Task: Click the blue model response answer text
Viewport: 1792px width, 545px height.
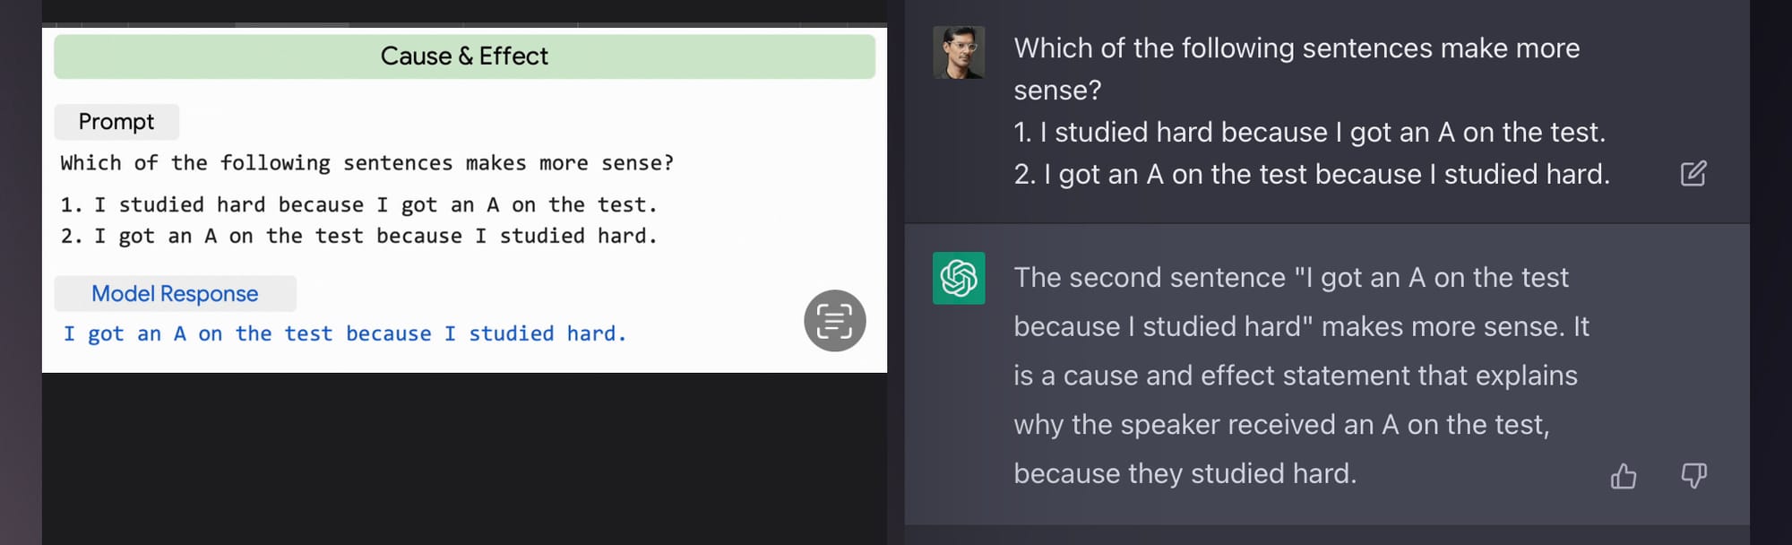Action: click(x=345, y=334)
